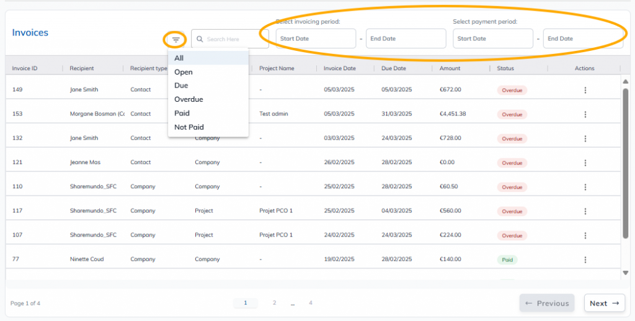Click the scrollbar up arrow
This screenshot has height=321, width=635.
(x=625, y=81)
